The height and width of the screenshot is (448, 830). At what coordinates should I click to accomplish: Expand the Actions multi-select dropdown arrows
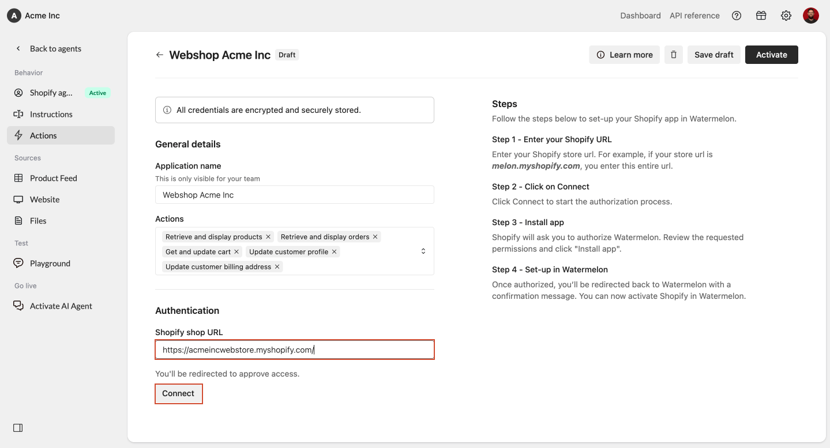423,251
